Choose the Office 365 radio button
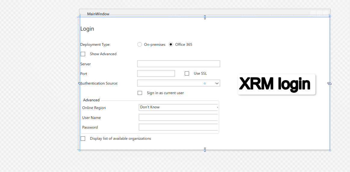Screen dimensions: 350x172 [171, 45]
